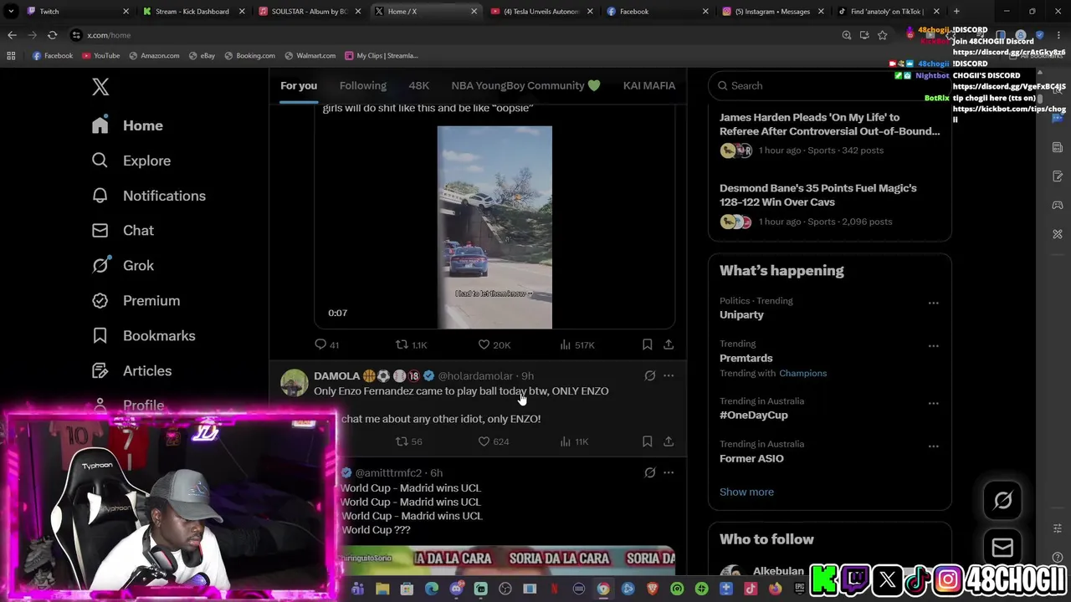Open Grok from the left sidebar
The image size is (1071, 602).
[123, 266]
